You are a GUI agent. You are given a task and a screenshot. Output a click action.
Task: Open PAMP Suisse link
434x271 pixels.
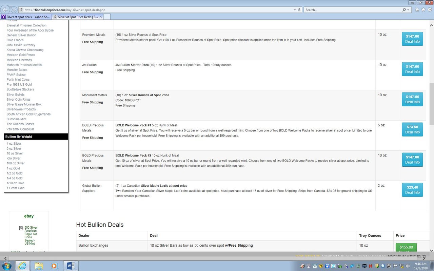coord(16,75)
